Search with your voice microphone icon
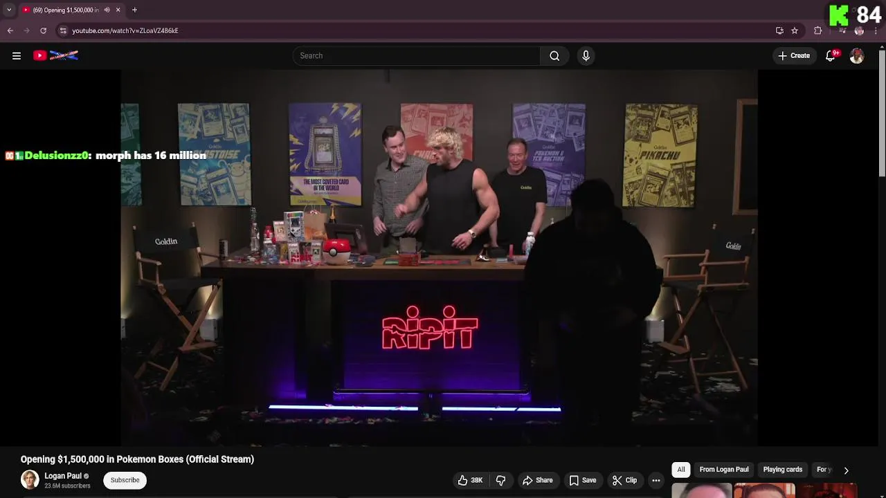Viewport: 886px width, 498px height. [x=586, y=56]
